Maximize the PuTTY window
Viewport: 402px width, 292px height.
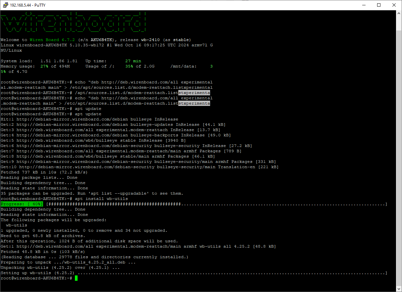click(379, 5)
